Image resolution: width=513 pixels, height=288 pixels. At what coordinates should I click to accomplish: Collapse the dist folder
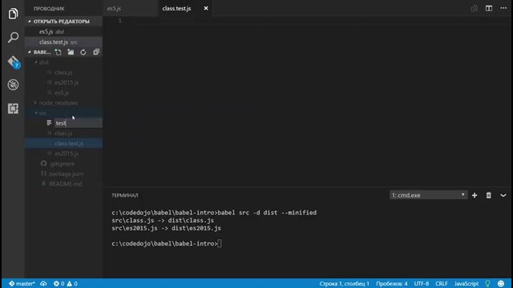click(42, 62)
